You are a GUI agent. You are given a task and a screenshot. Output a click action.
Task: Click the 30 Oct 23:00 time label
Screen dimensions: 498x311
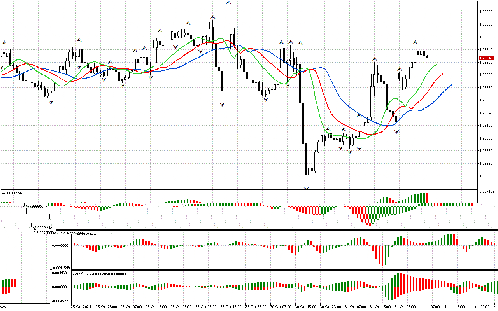point(331,307)
